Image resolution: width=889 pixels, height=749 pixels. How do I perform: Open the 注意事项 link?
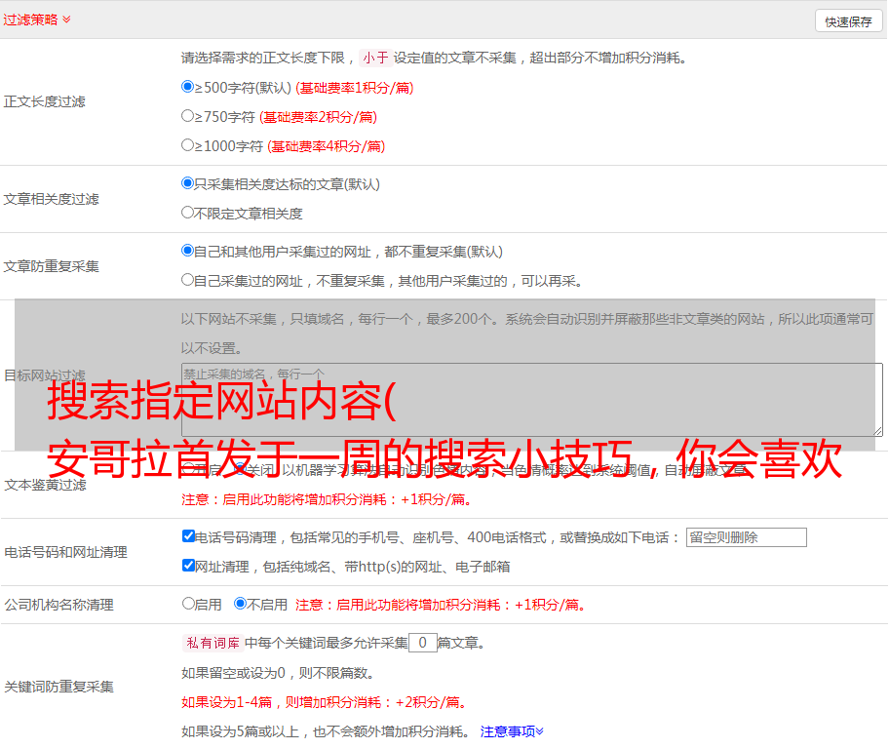point(512,731)
